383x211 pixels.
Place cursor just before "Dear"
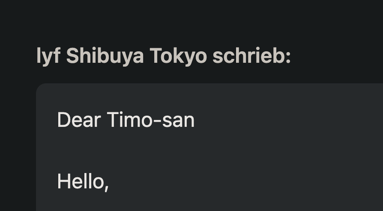57,120
